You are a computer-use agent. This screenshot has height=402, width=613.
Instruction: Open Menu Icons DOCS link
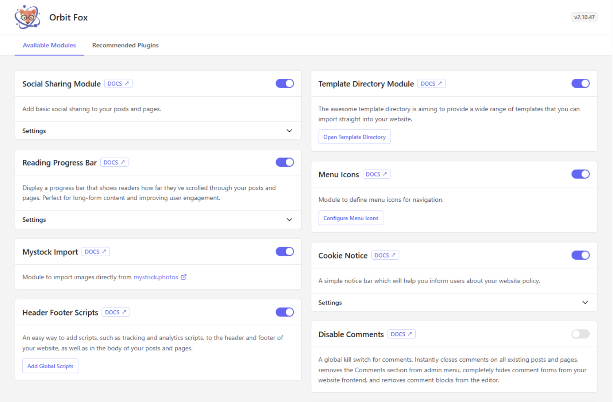click(x=376, y=174)
